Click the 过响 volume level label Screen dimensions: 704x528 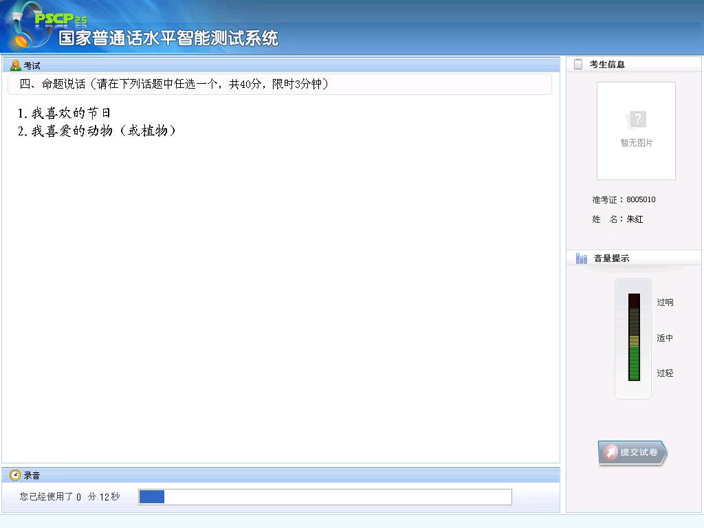[665, 302]
